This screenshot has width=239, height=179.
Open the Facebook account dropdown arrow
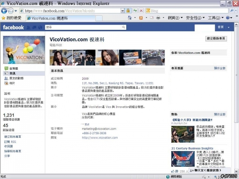pyautogui.click(x=229, y=27)
